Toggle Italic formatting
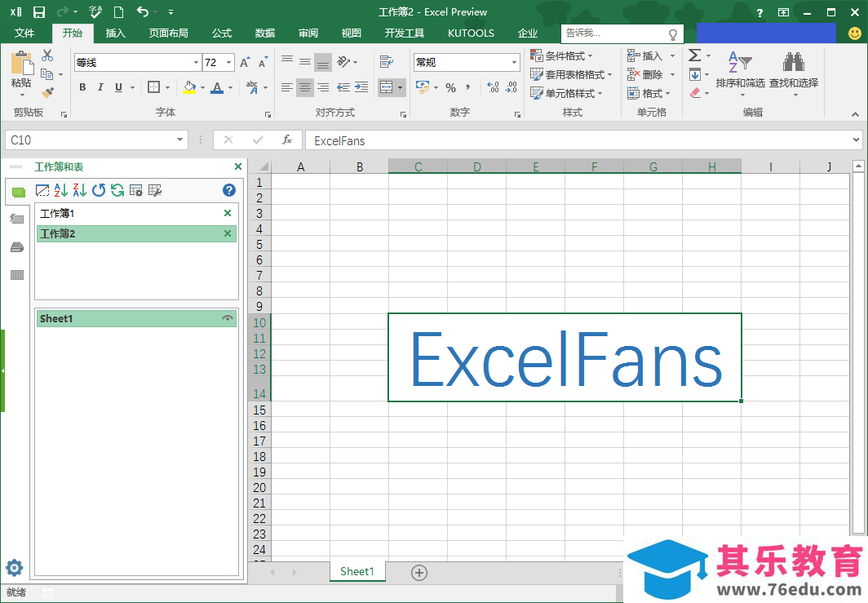The image size is (868, 603). tap(100, 87)
